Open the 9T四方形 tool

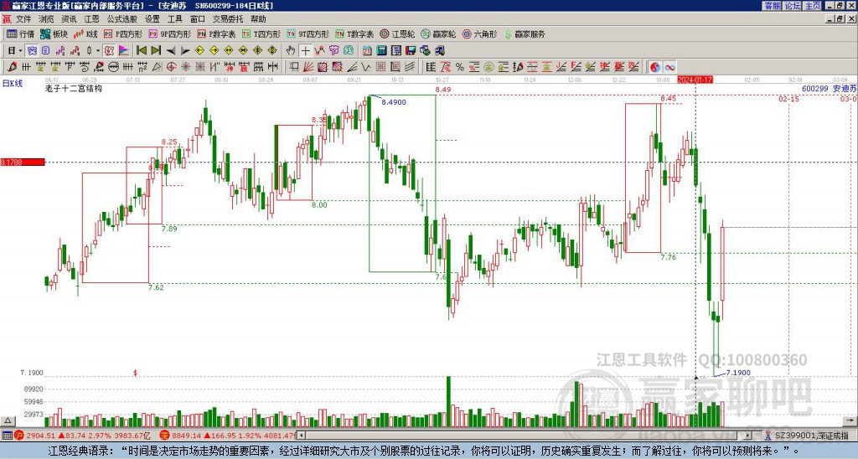[308, 34]
